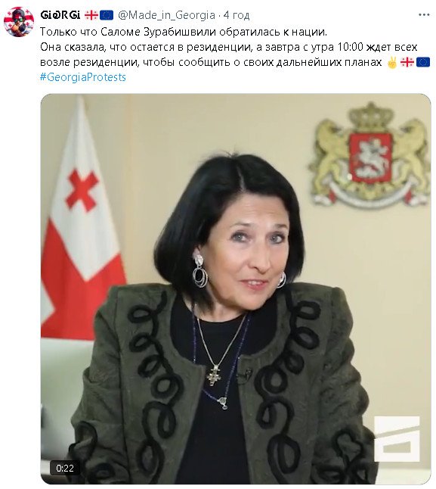This screenshot has height=489, width=436.
Task: Click the tweet line starting "Только что Саломе"
Action: 184,32
